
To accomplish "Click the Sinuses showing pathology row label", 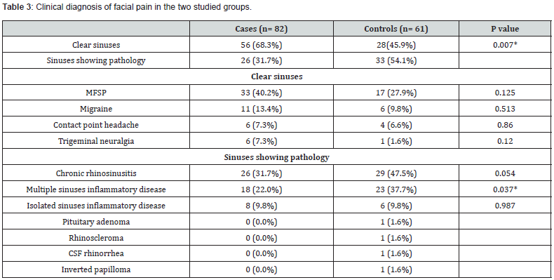I will coord(96,60).
